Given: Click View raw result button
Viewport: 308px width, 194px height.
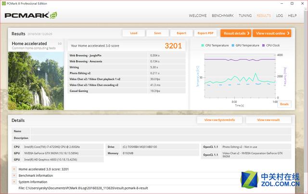Looking at the screenshot, I should [269, 120].
